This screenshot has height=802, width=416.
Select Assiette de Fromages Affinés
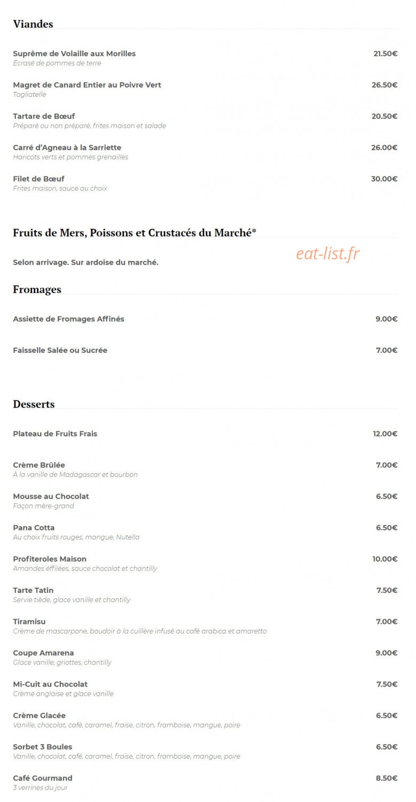pos(68,319)
